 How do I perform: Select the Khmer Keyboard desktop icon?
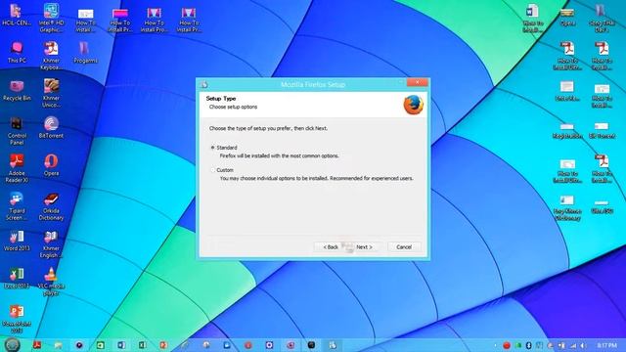[x=51, y=56]
